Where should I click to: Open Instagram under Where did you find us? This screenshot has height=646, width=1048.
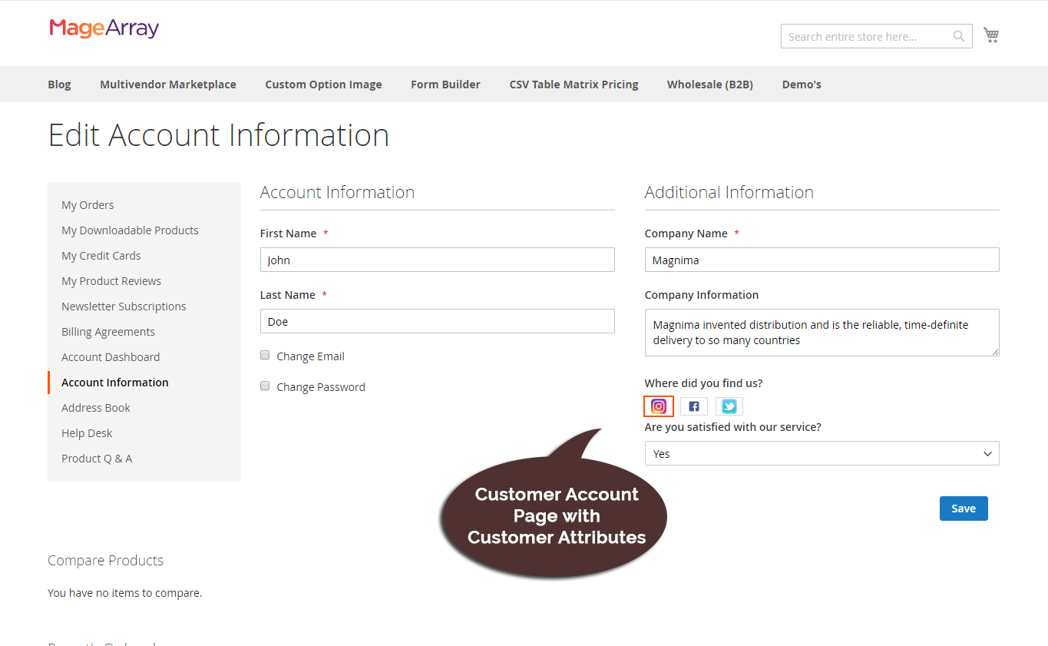pyautogui.click(x=658, y=406)
